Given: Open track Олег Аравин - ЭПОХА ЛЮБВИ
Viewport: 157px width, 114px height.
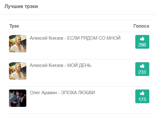Looking at the screenshot, I should pos(62,93).
